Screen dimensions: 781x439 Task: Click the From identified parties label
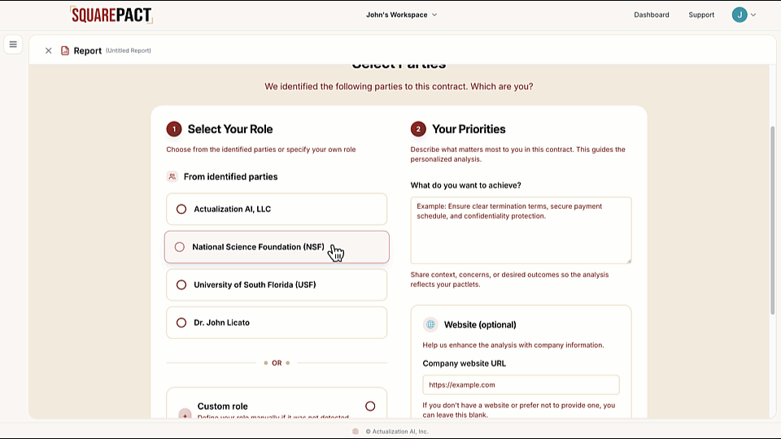pos(230,176)
